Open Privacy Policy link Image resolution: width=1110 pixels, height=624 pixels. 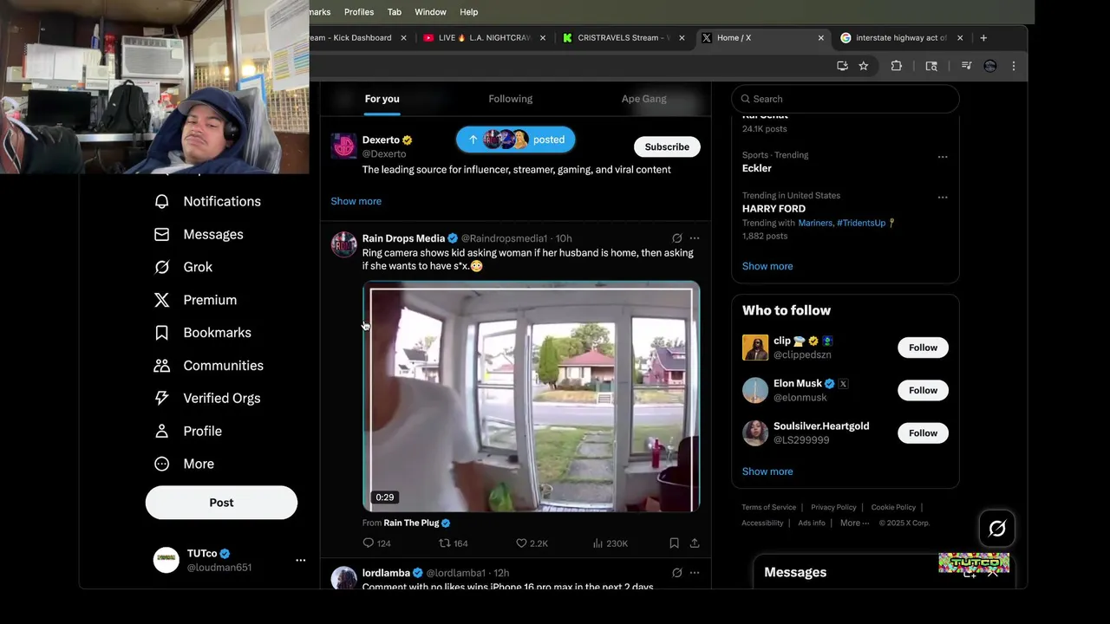tap(833, 507)
